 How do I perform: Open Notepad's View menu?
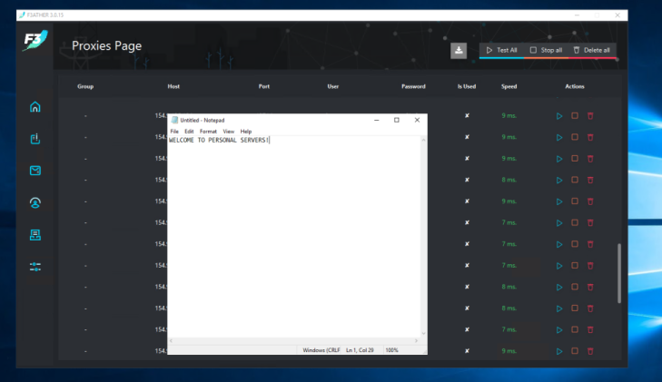tap(229, 132)
